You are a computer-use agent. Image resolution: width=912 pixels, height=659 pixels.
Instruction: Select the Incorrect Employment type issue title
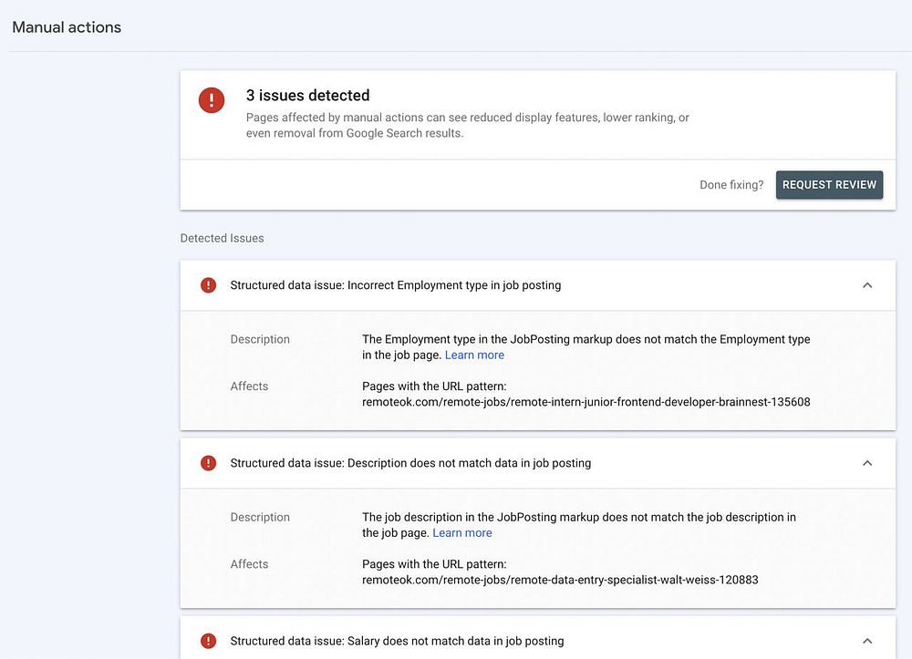click(x=395, y=285)
